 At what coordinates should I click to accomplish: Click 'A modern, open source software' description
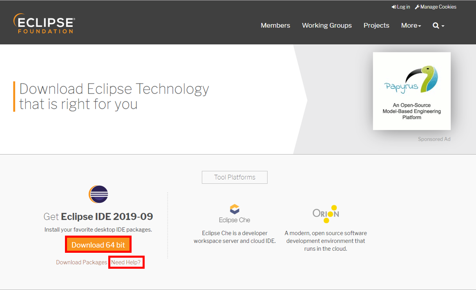click(x=326, y=241)
